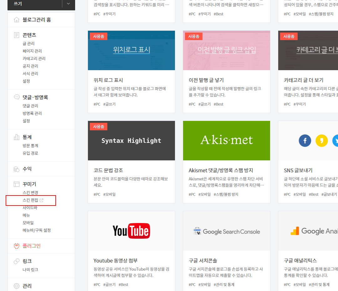Open 스킨 편집
Image resolution: width=338 pixels, height=291 pixels.
[x=30, y=200]
